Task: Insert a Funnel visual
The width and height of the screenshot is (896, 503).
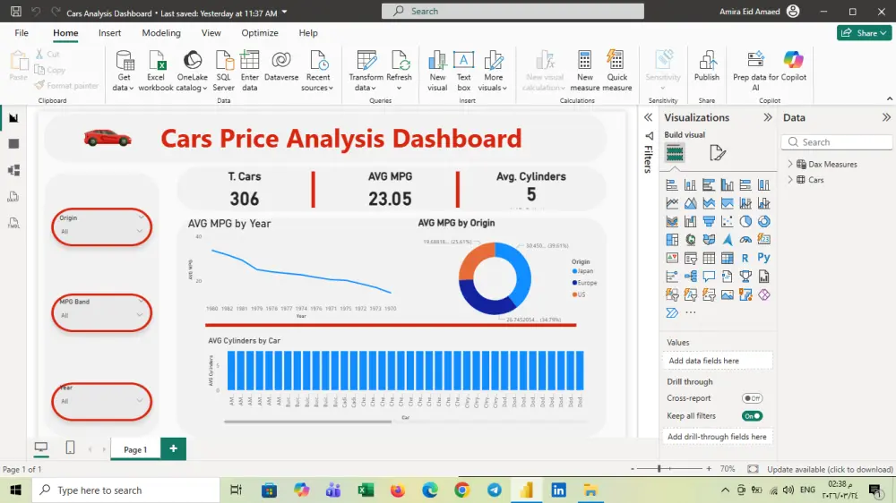Action: click(x=709, y=222)
